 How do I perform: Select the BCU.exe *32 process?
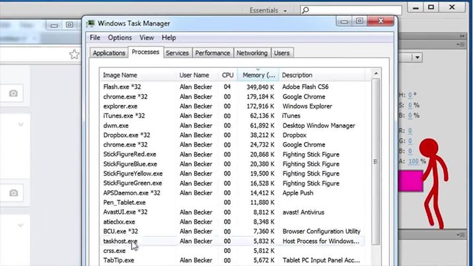[x=120, y=232]
